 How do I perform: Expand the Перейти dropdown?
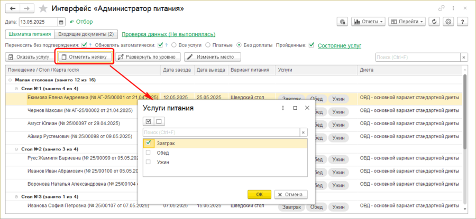(x=407, y=22)
